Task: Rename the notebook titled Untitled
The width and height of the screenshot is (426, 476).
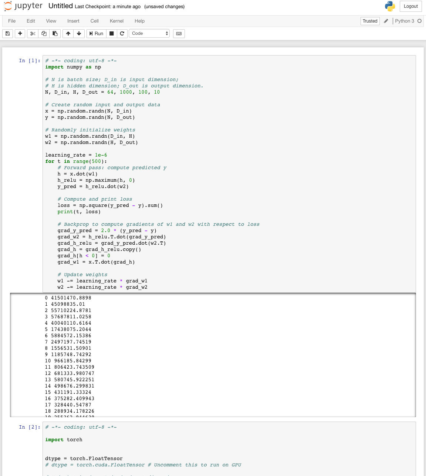Action: pyautogui.click(x=61, y=6)
